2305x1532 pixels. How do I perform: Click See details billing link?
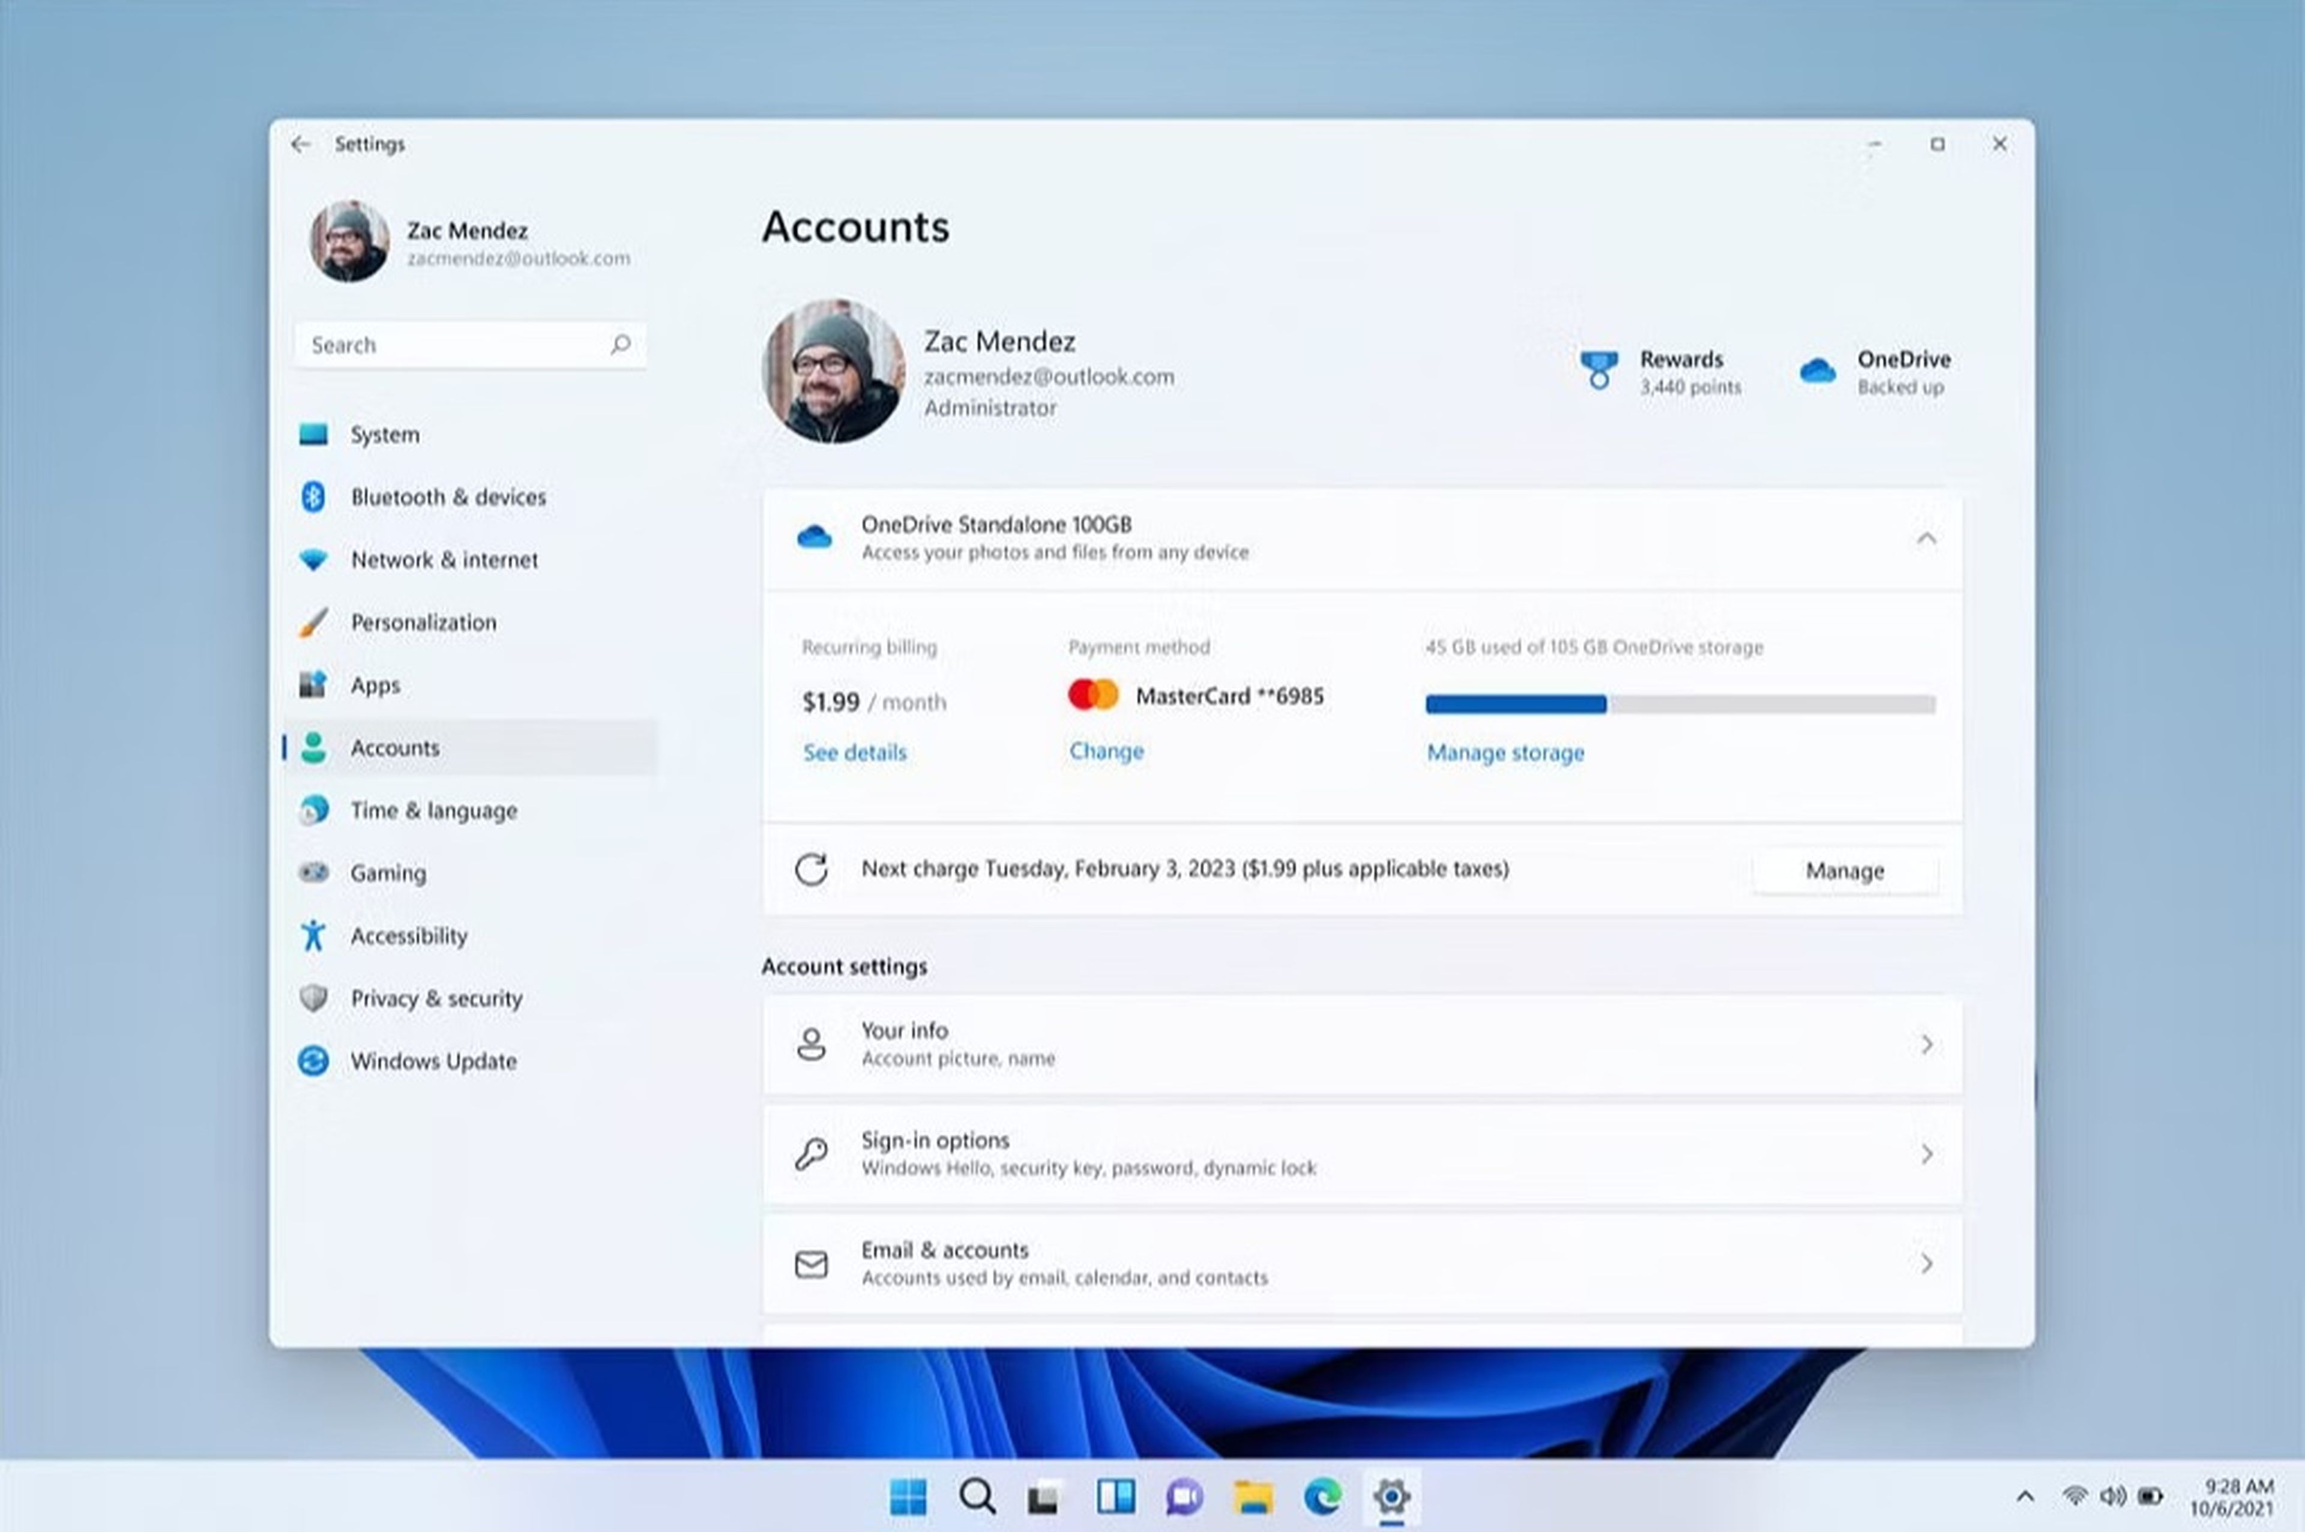(852, 750)
